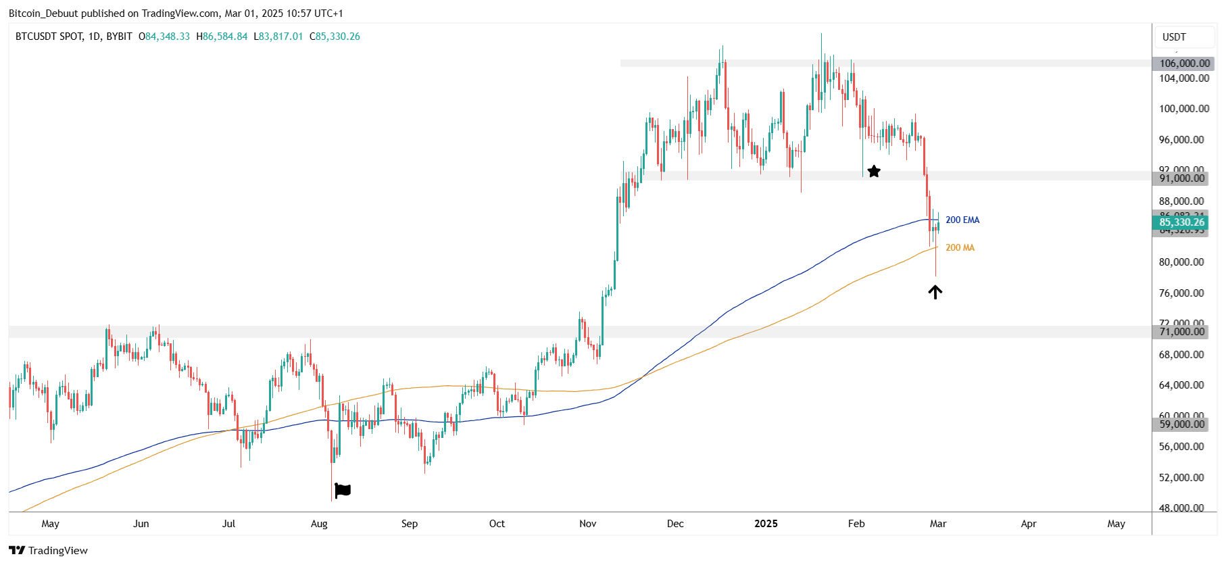
Task: Click the 2025 label on the time axis
Action: 766,524
